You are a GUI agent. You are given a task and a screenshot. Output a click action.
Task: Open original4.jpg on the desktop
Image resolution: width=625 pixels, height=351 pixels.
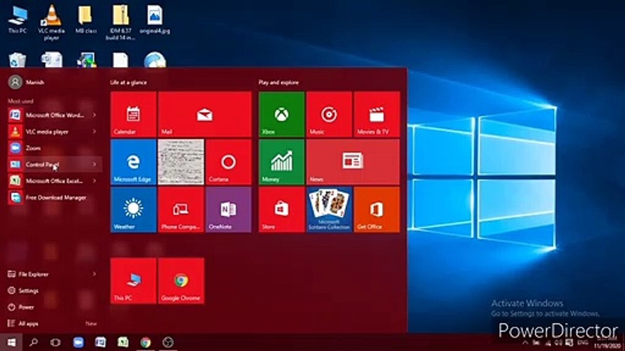pyautogui.click(x=155, y=20)
